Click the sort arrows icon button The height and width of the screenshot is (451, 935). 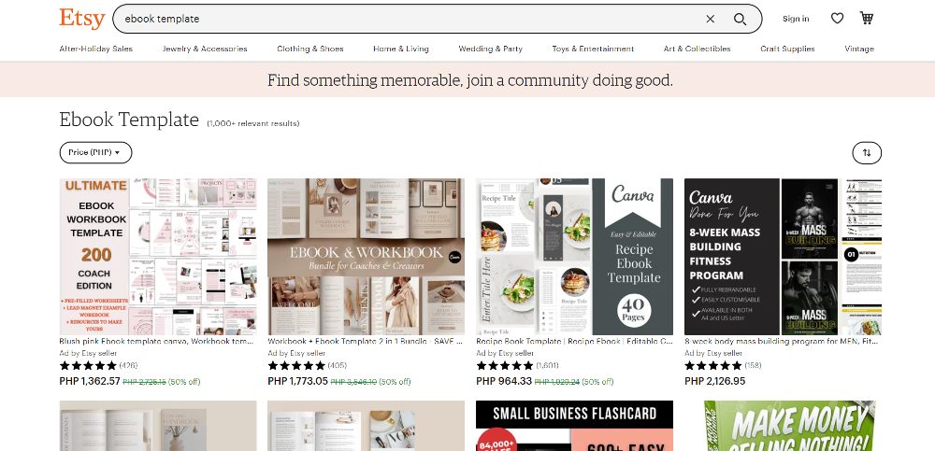867,152
